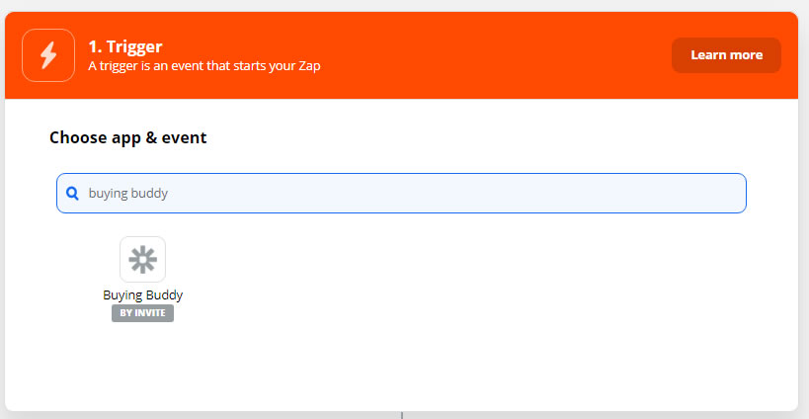Click the rounded square around the bolt icon
The width and height of the screenshot is (809, 419).
click(x=48, y=55)
